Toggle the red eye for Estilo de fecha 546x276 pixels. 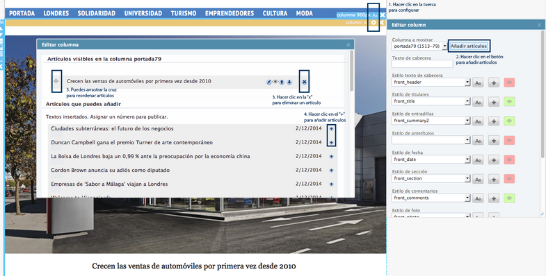(509, 159)
